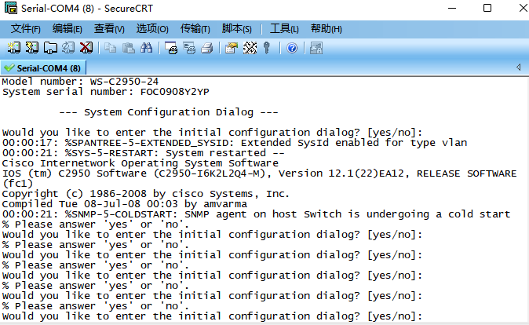Open Find with the binoculars icon
Viewport: 529px width, 325px height.
tap(147, 48)
